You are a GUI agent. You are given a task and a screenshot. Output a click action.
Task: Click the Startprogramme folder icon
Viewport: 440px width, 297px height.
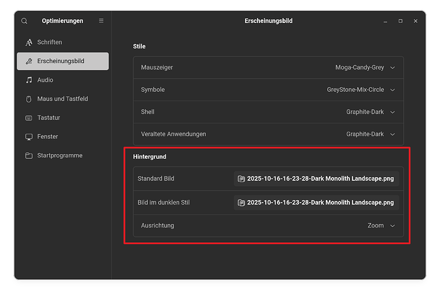[29, 156]
